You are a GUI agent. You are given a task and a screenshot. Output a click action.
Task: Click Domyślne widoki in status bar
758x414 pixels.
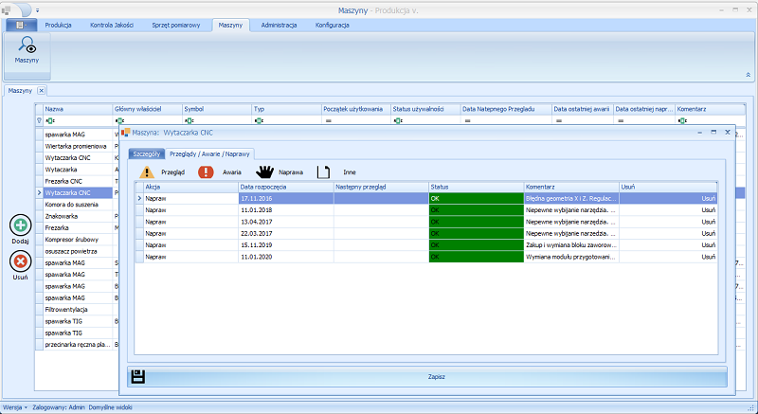coord(110,407)
